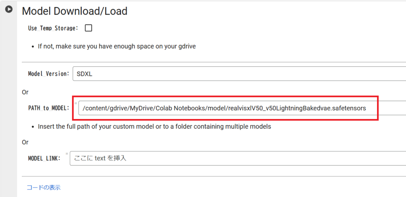This screenshot has height=197, width=406.
Task: Click the quote mark beside the PATH_to_MODEL field
Action: tap(75, 104)
